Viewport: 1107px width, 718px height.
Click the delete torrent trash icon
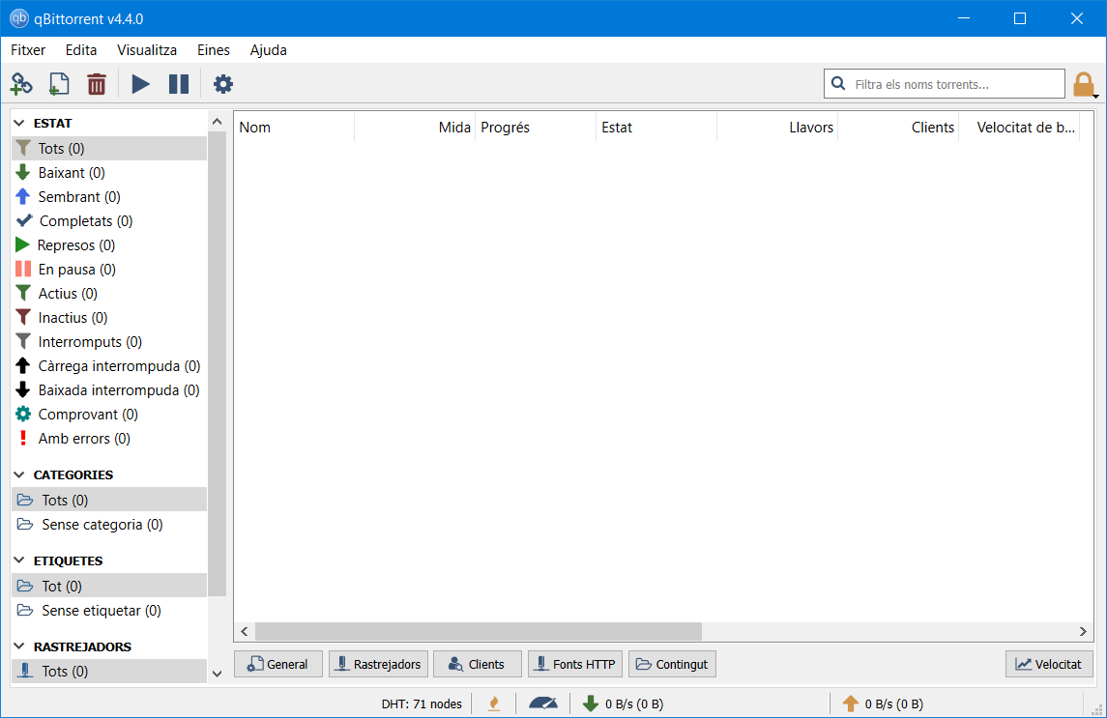(97, 84)
